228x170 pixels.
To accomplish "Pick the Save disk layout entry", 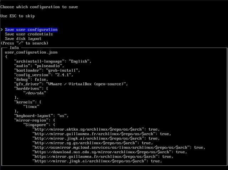I will (23, 39).
